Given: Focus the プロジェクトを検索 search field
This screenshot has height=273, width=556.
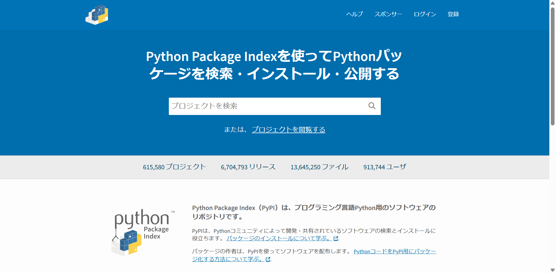Looking at the screenshot, I should [x=266, y=106].
